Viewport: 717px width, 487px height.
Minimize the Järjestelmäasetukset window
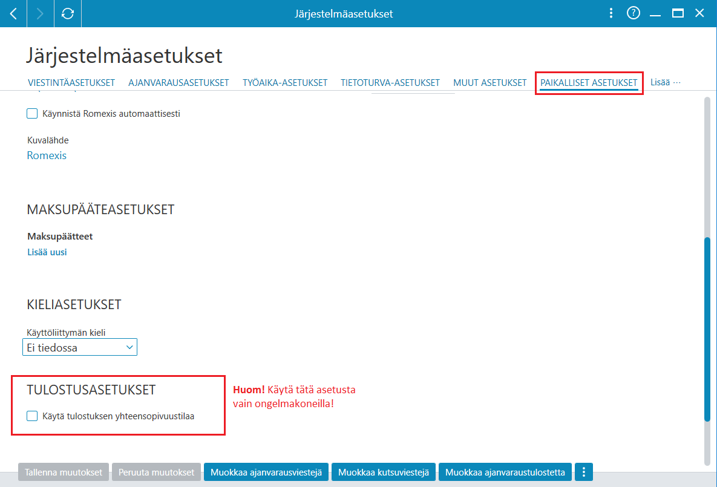[x=655, y=14]
